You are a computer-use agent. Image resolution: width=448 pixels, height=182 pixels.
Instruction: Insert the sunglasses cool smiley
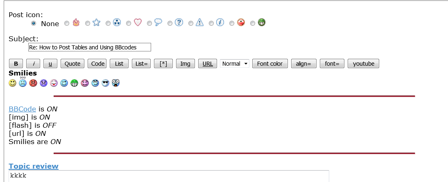105,83
